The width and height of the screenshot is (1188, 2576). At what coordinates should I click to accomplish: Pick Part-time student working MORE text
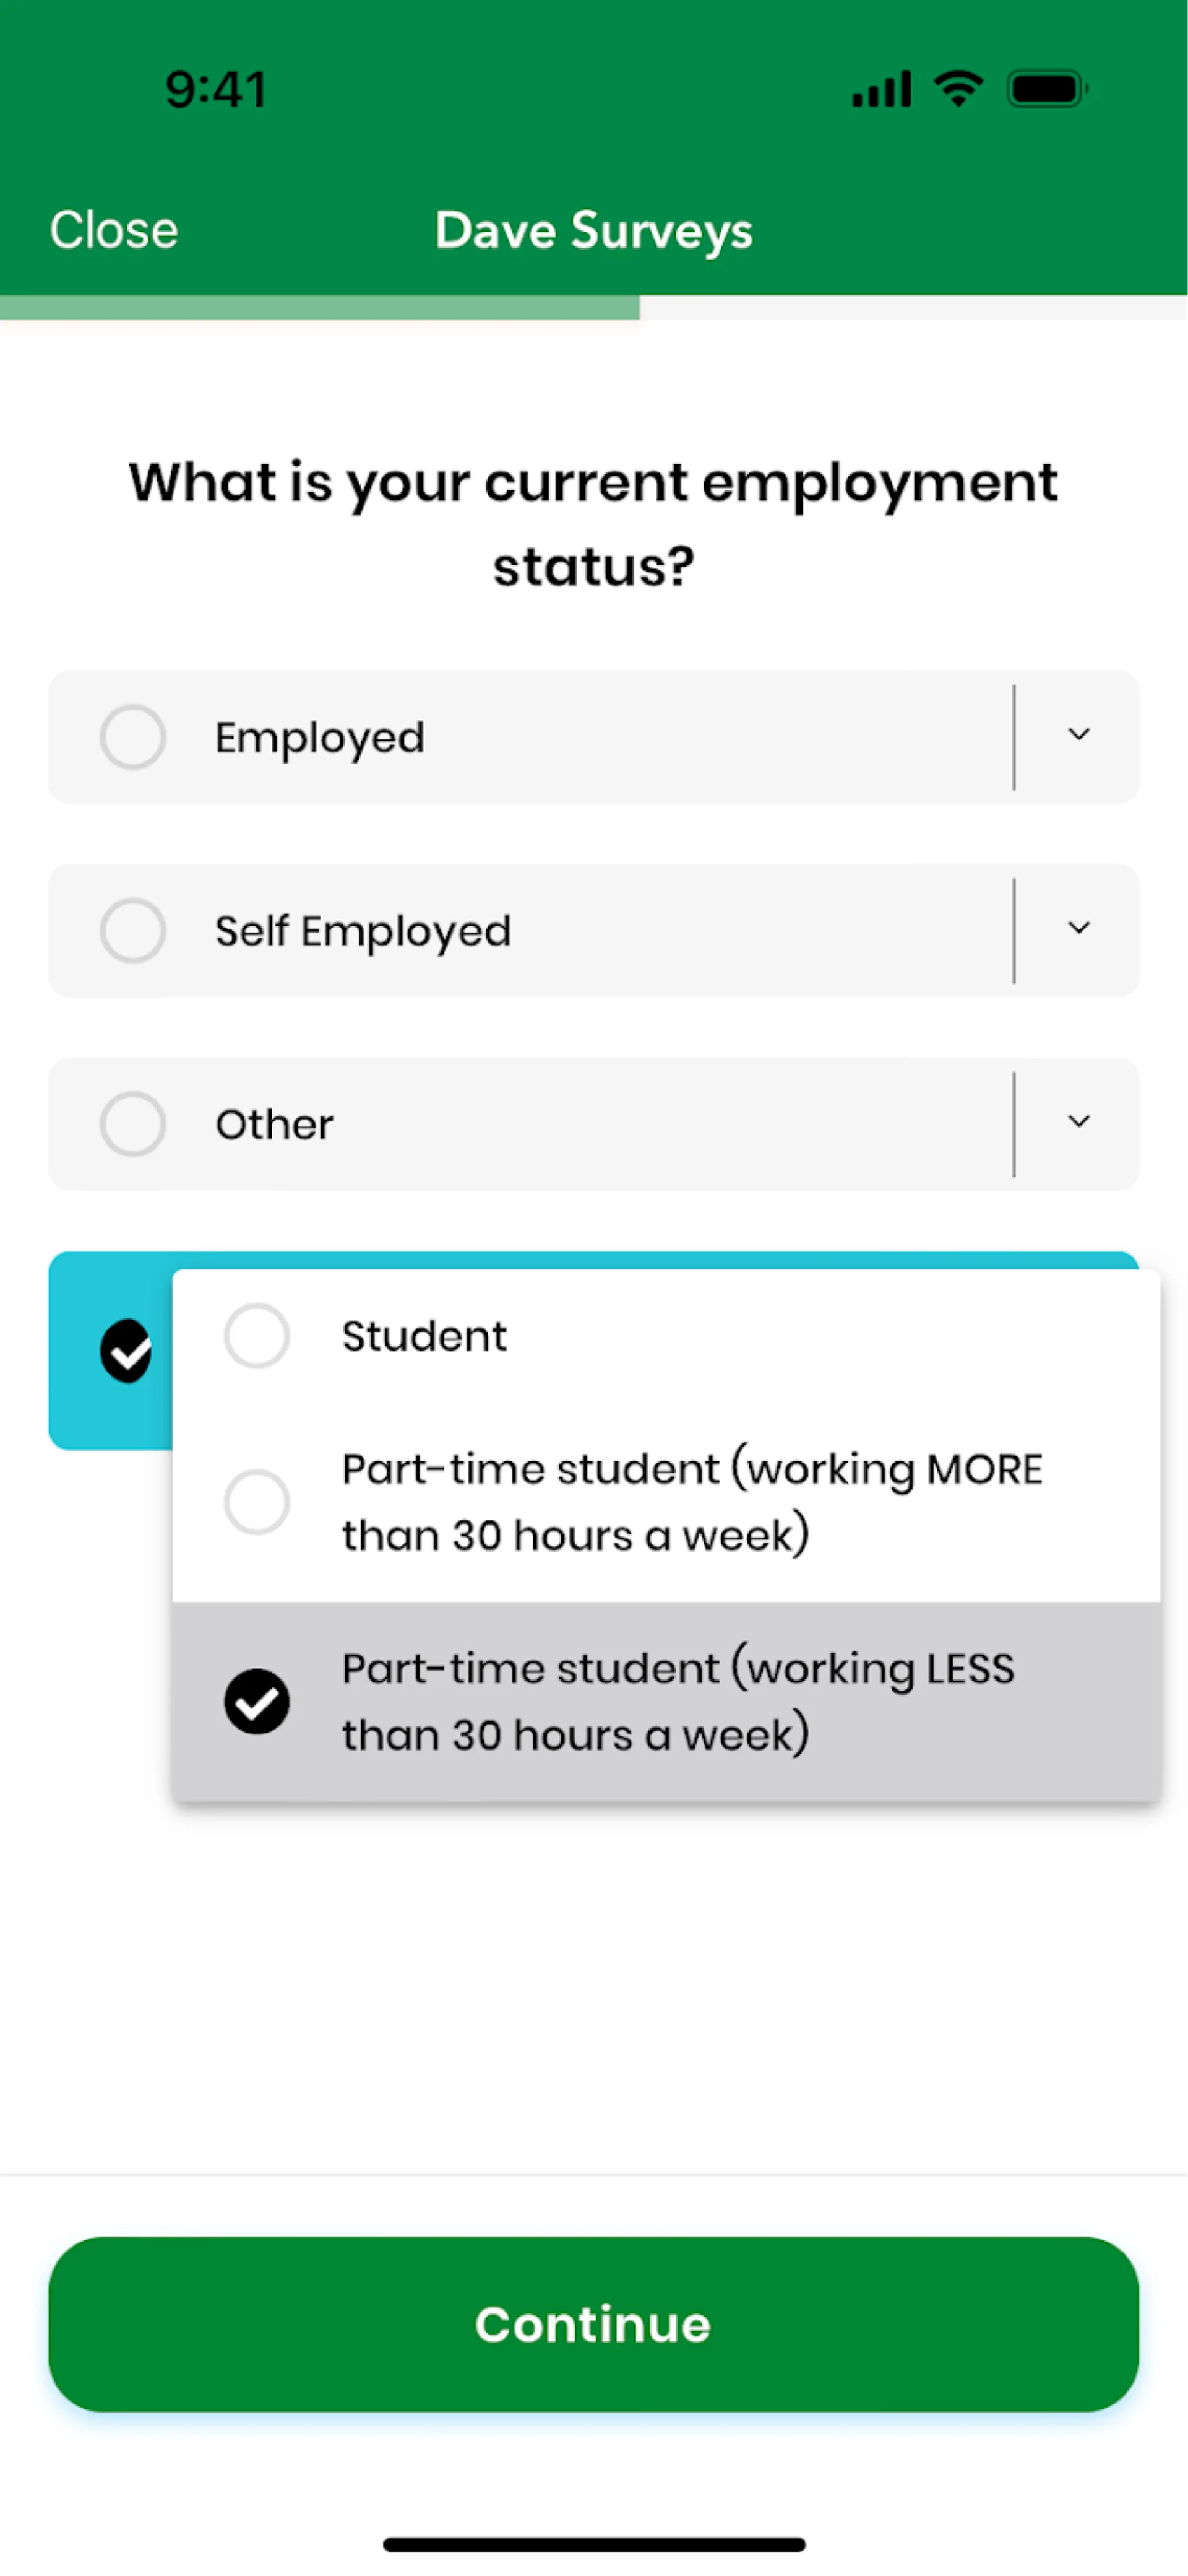(691, 1502)
